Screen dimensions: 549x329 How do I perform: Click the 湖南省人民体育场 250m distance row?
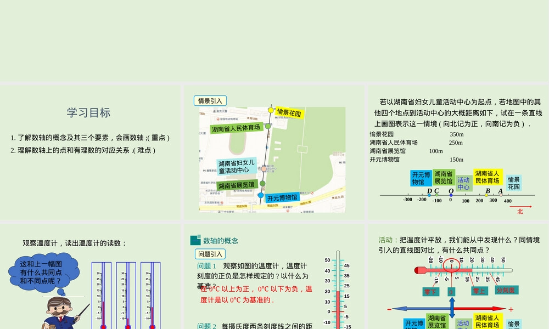416,143
